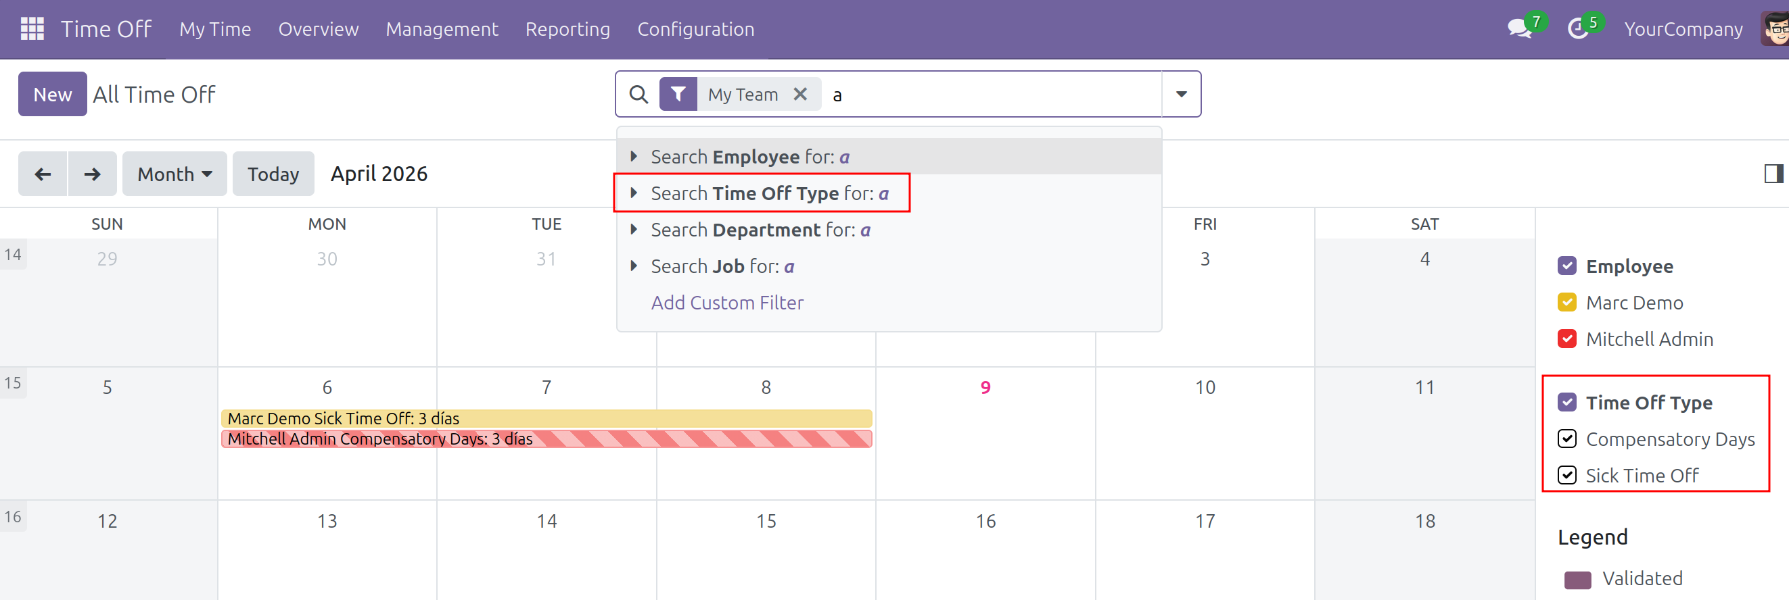Click the Today button
Screen dimensions: 1789x600
273,174
